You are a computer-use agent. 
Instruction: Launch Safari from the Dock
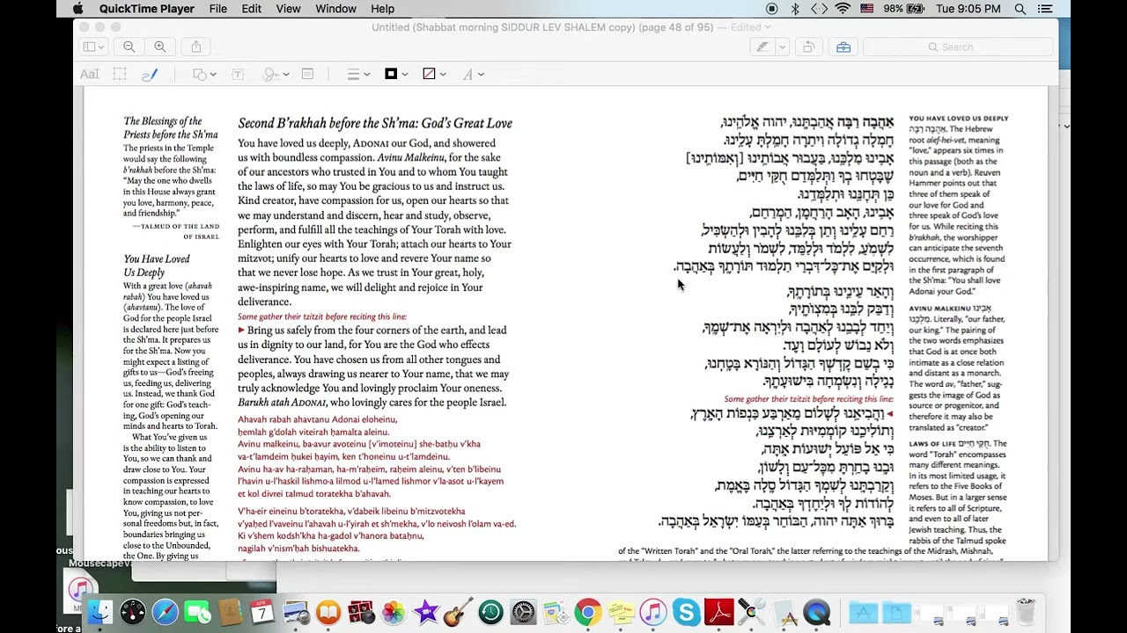pos(165,612)
